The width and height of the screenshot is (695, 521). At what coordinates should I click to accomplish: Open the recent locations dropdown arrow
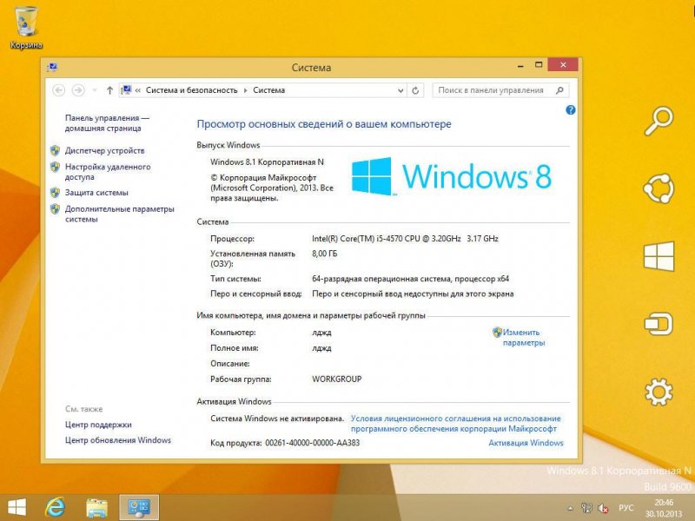[x=95, y=90]
